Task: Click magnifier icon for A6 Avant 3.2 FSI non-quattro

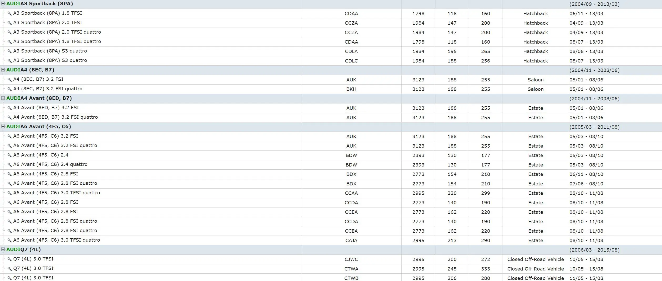Action: (9, 136)
